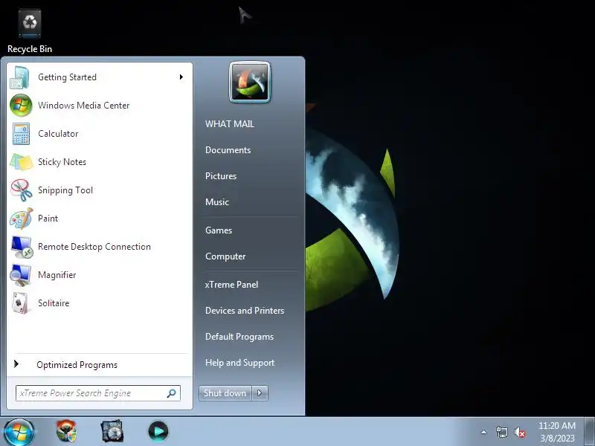Open WHAT MAIL user folder

tap(230, 124)
